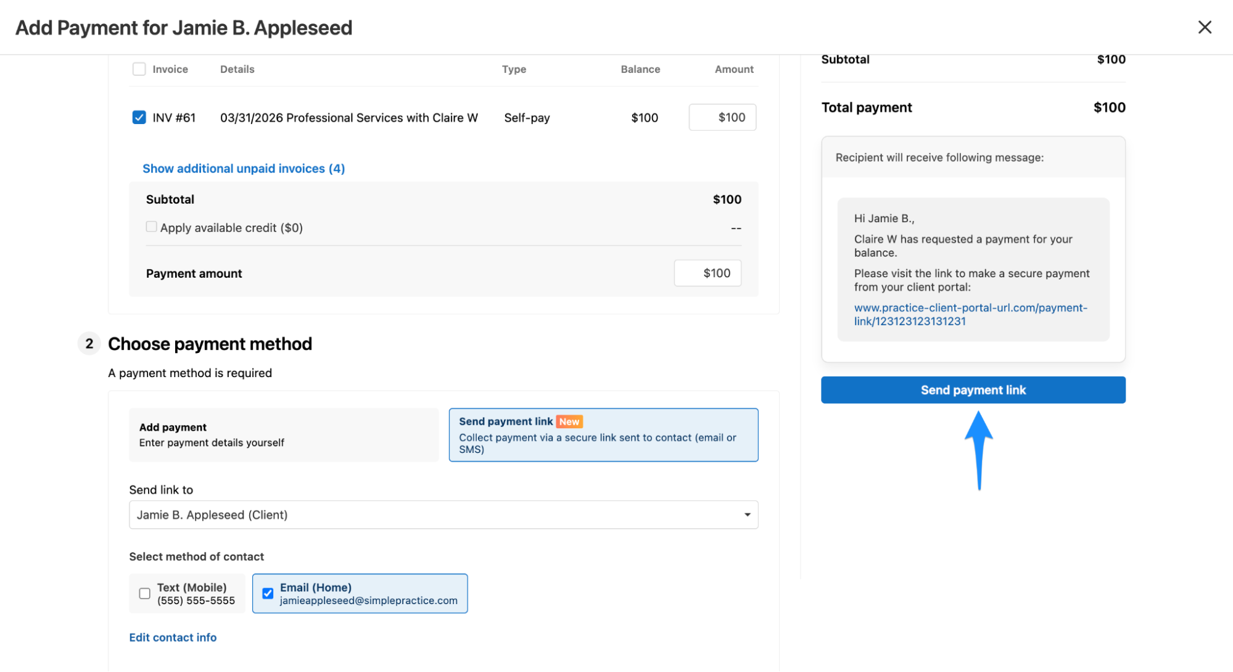1233x672 pixels.
Task: Show additional unpaid invoices (4)
Action: (x=244, y=168)
